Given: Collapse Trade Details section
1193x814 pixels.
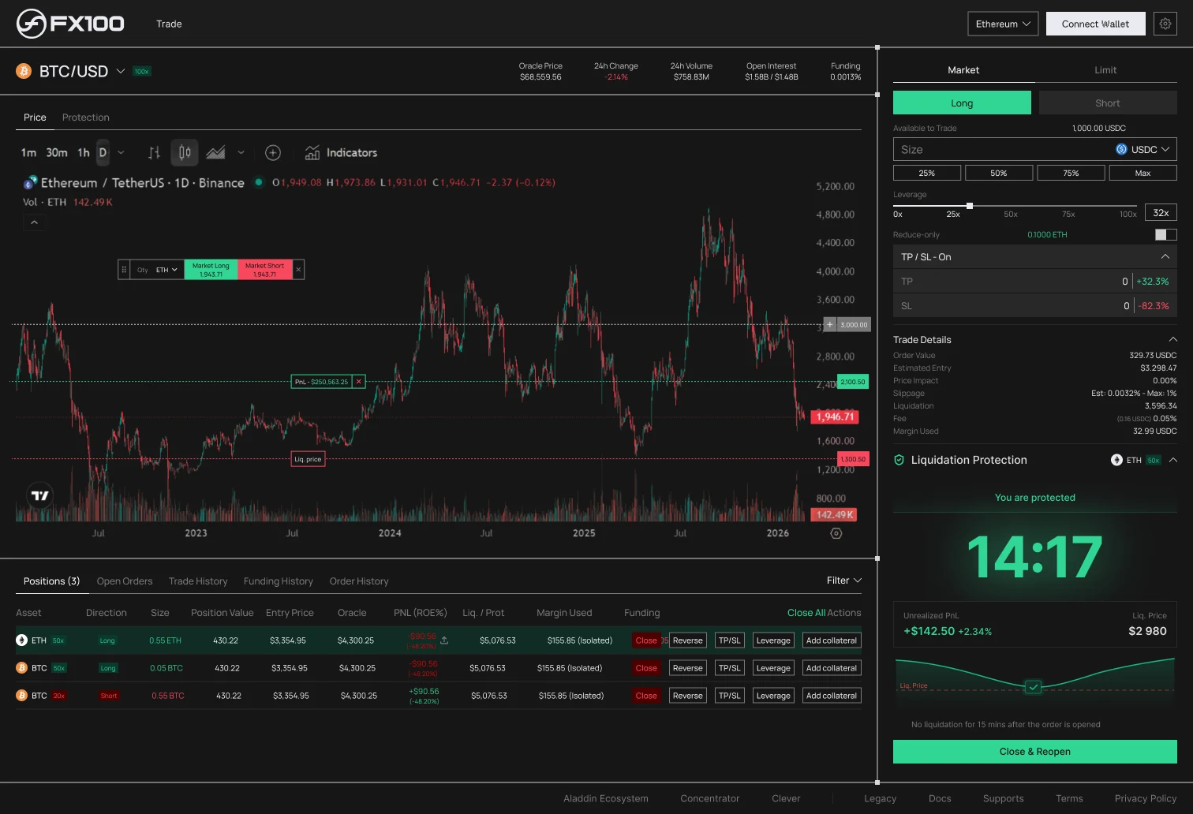Looking at the screenshot, I should 1172,339.
